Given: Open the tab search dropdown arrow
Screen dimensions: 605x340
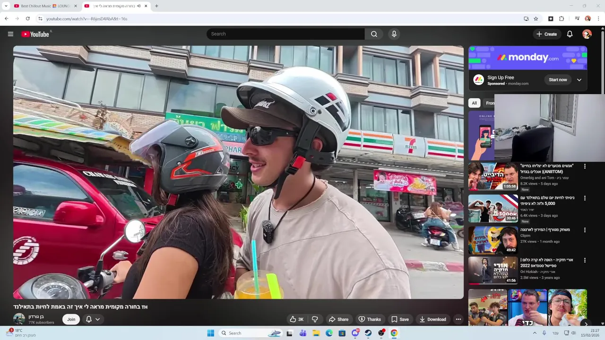Looking at the screenshot, I should click(6, 6).
